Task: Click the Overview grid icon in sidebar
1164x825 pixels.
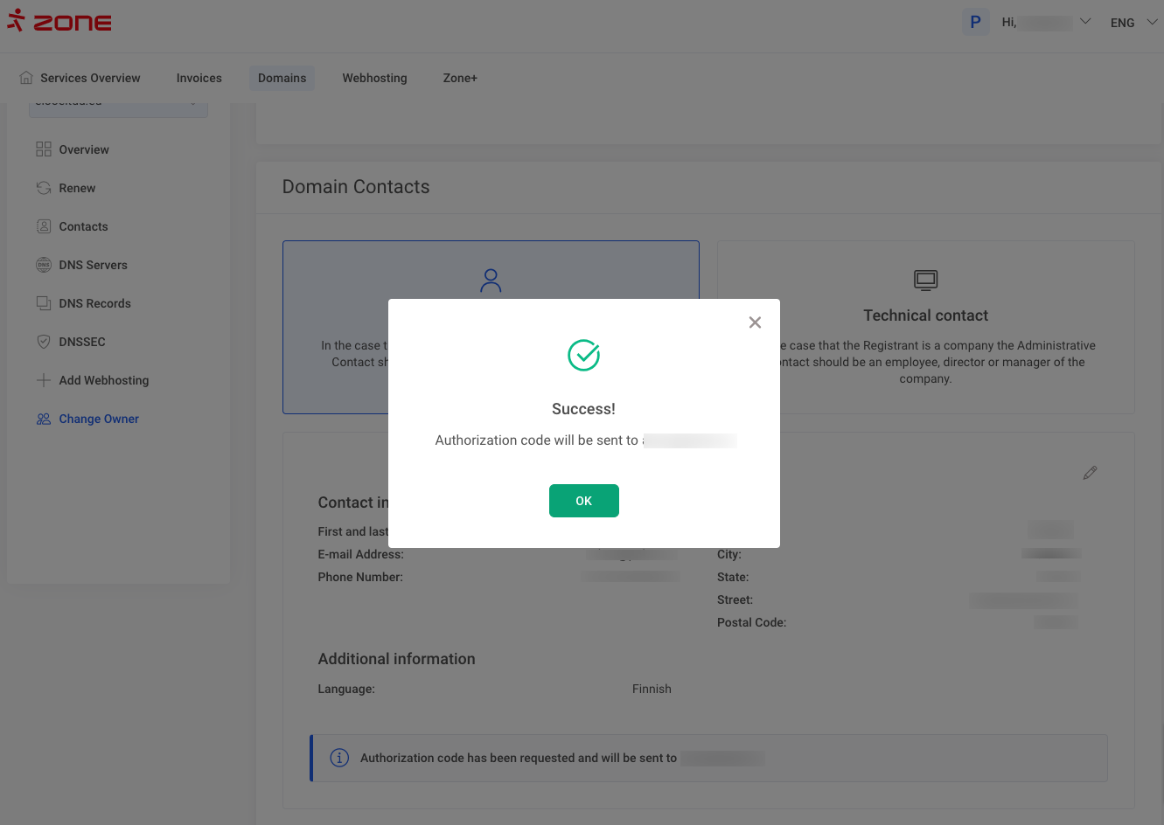Action: pos(44,149)
